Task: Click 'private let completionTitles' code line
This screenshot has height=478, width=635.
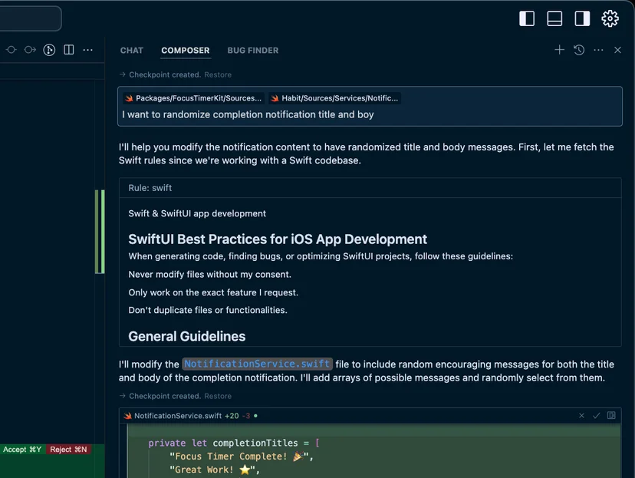Action: 234,443
